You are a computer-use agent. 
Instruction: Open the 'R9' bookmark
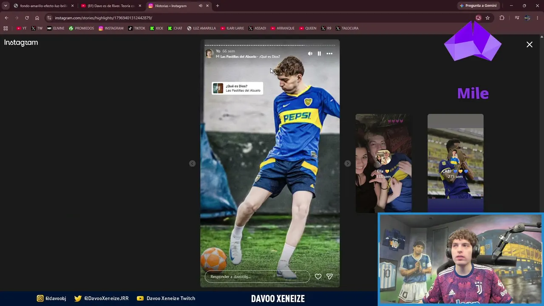tap(326, 28)
